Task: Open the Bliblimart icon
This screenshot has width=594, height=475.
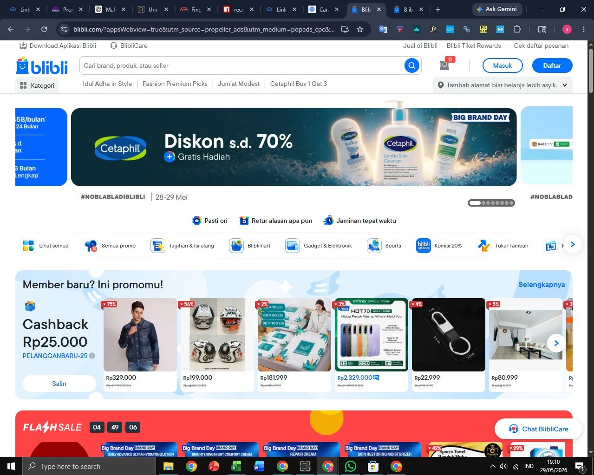Action: (236, 246)
